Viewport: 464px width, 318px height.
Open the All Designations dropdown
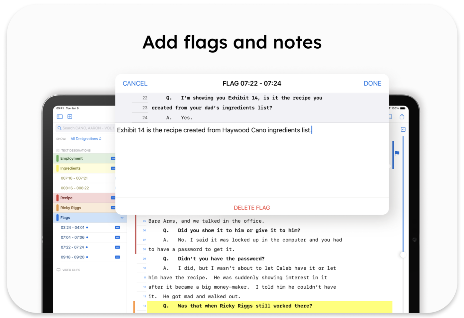point(86,139)
